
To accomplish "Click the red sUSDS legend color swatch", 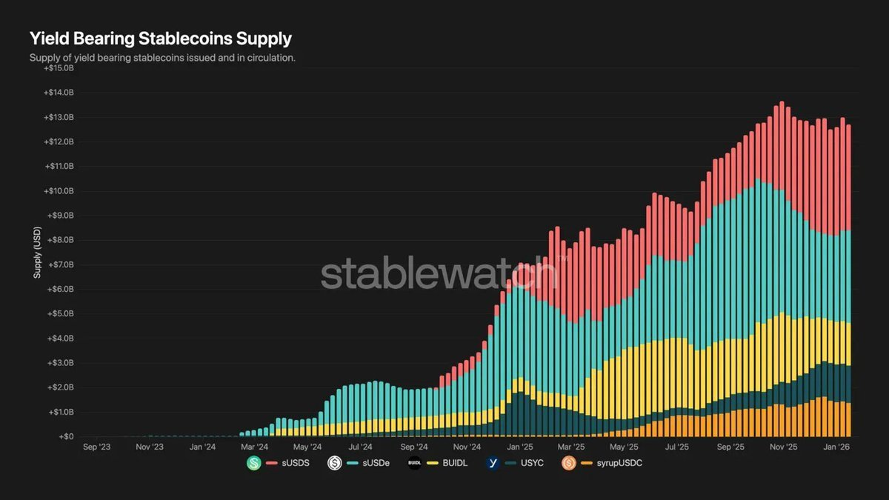I will pos(271,464).
